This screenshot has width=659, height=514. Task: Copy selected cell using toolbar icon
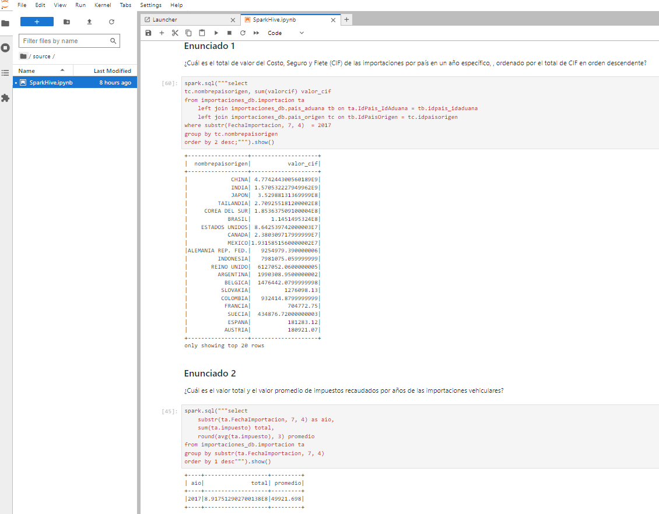tap(188, 33)
